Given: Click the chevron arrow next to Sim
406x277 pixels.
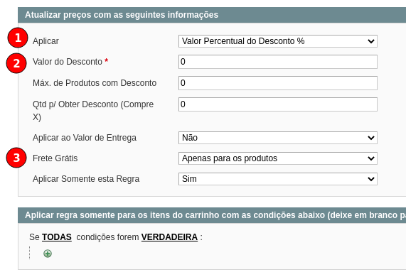Looking at the screenshot, I should click(x=371, y=179).
